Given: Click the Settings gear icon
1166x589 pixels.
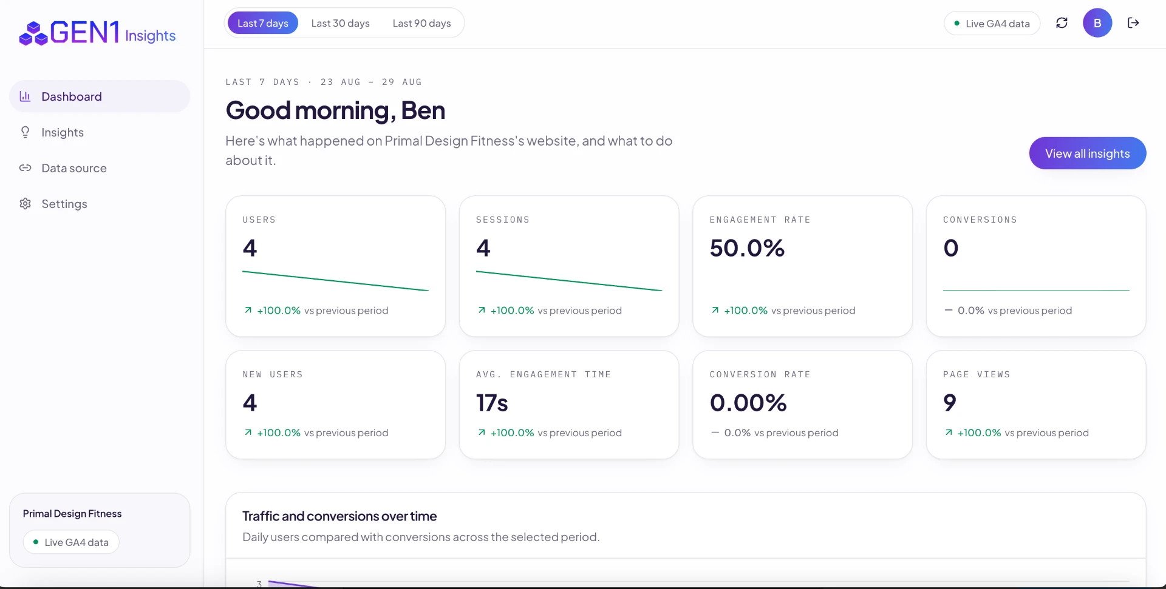Looking at the screenshot, I should coord(25,204).
